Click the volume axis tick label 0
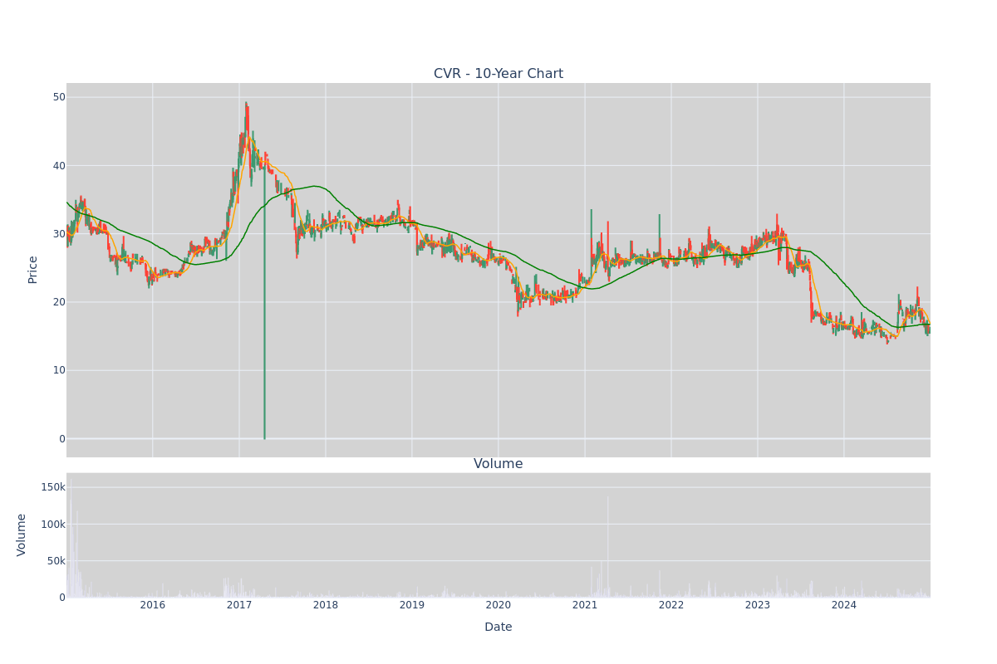 61,597
